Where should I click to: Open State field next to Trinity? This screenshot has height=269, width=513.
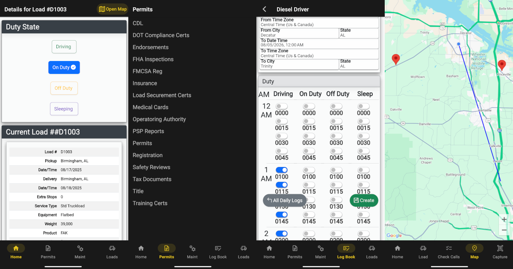(359, 64)
